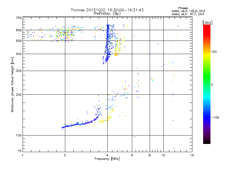The height and width of the screenshot is (169, 226).
Task: Click the blue E-layer trace near 2.5 MHz
Action: pyautogui.click(x=78, y=124)
